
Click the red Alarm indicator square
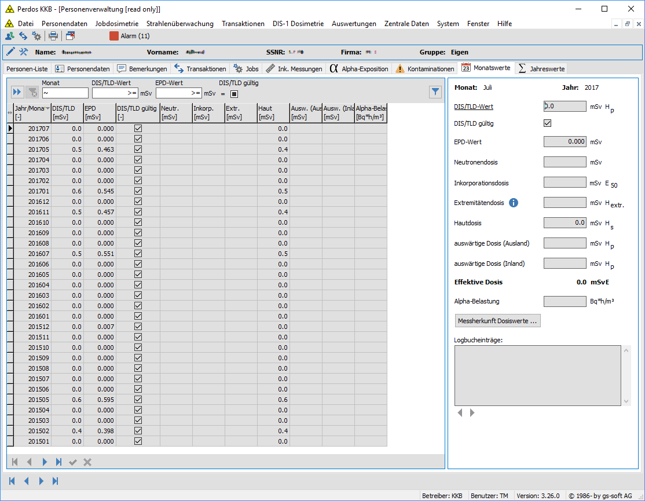click(x=114, y=36)
